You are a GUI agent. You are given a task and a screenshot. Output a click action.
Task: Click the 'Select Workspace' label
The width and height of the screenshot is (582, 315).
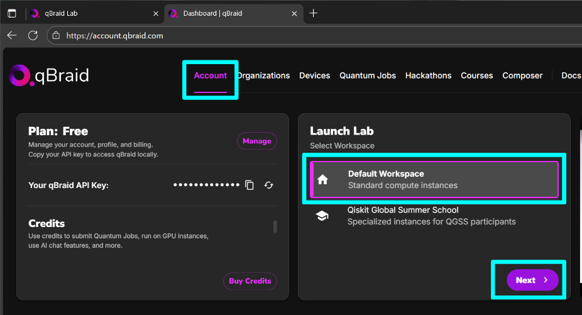click(342, 146)
